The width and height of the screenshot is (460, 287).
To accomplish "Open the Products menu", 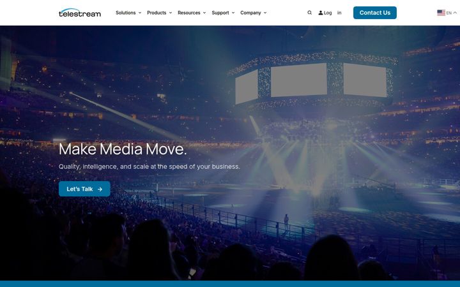I will [x=157, y=13].
